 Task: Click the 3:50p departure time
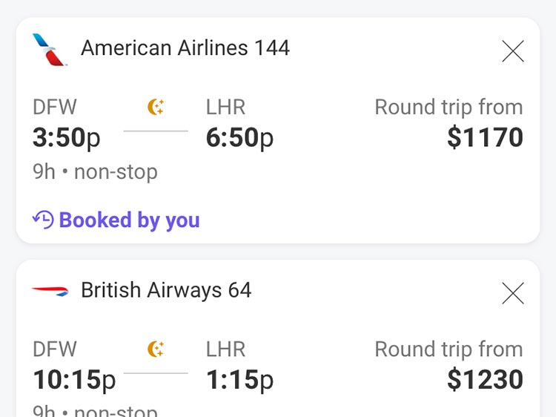67,138
